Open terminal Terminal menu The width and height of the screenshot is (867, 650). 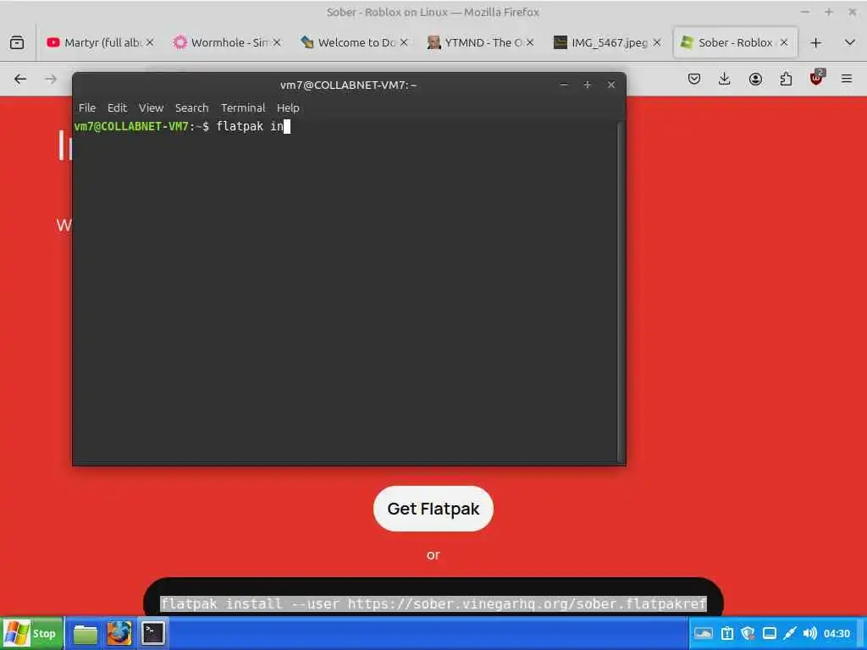click(243, 107)
